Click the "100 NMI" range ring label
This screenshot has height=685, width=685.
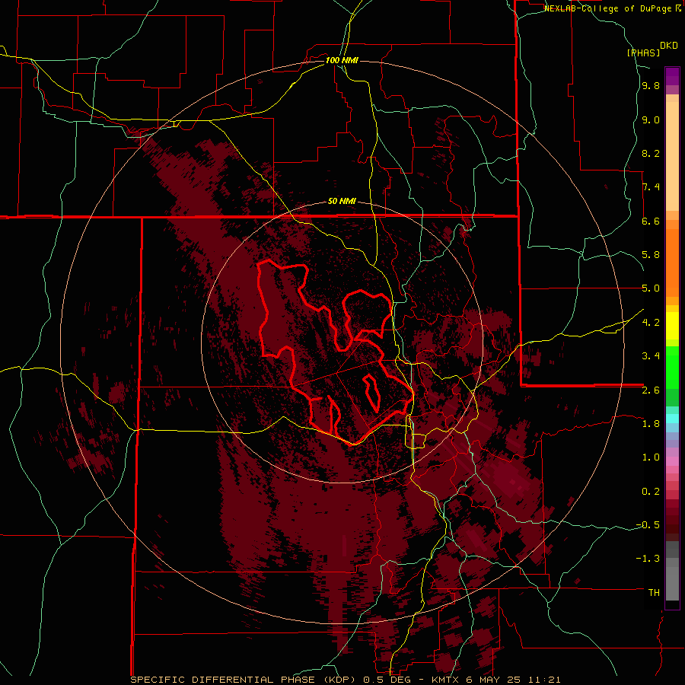click(342, 60)
